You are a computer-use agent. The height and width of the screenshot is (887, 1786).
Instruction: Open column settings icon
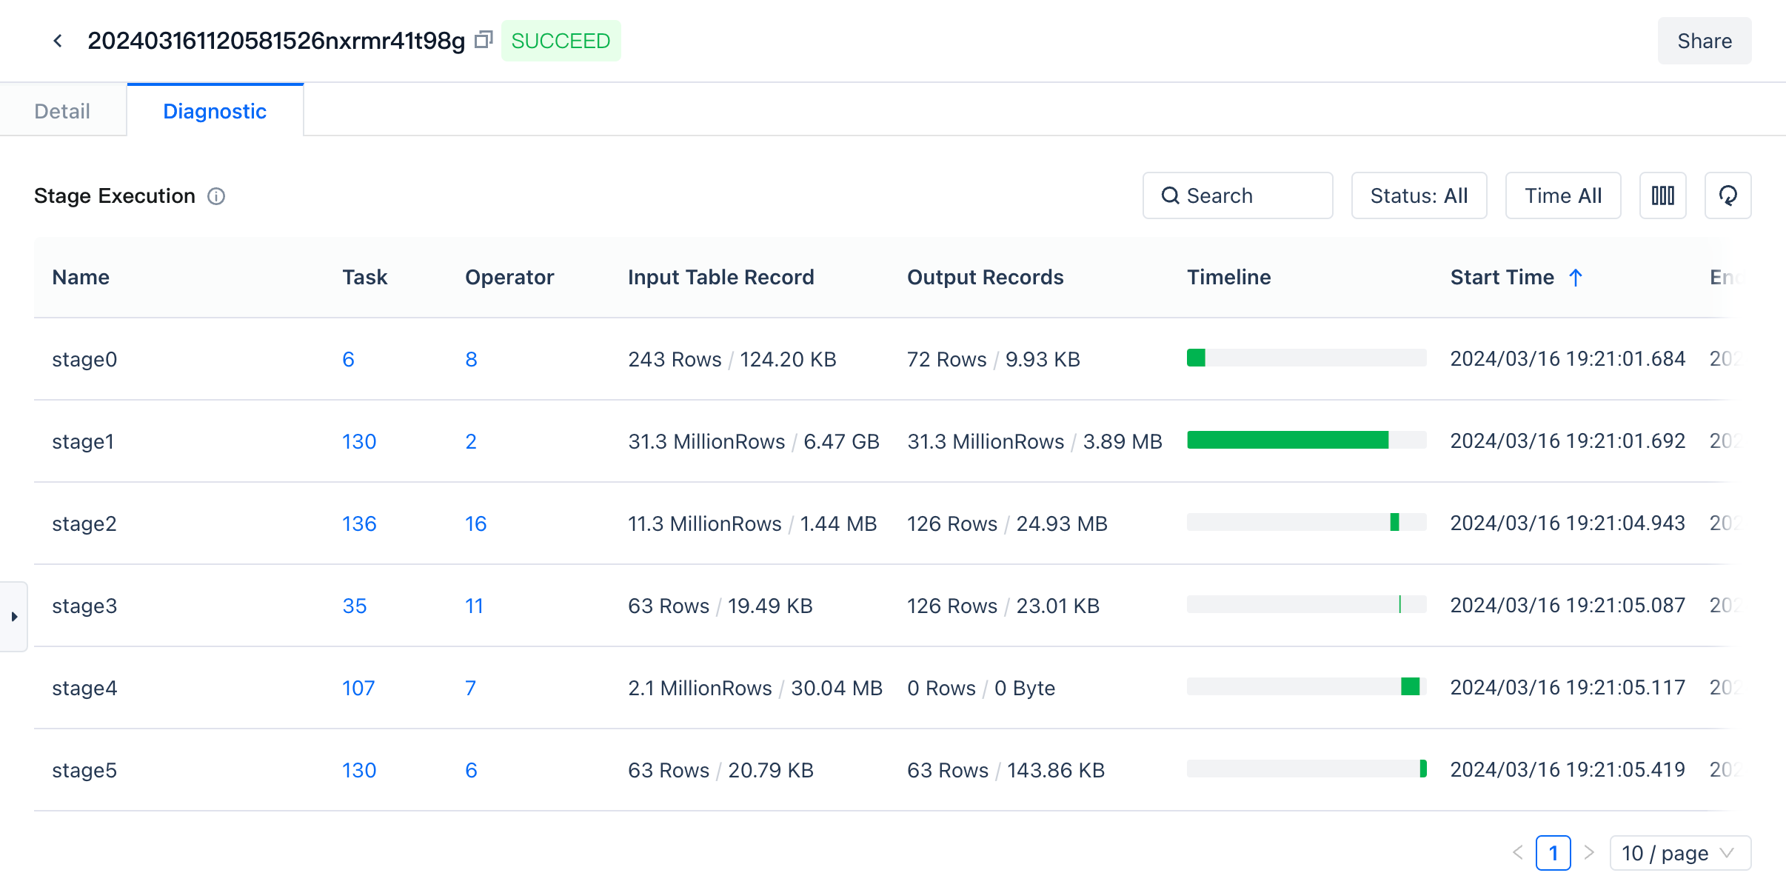pyautogui.click(x=1662, y=195)
